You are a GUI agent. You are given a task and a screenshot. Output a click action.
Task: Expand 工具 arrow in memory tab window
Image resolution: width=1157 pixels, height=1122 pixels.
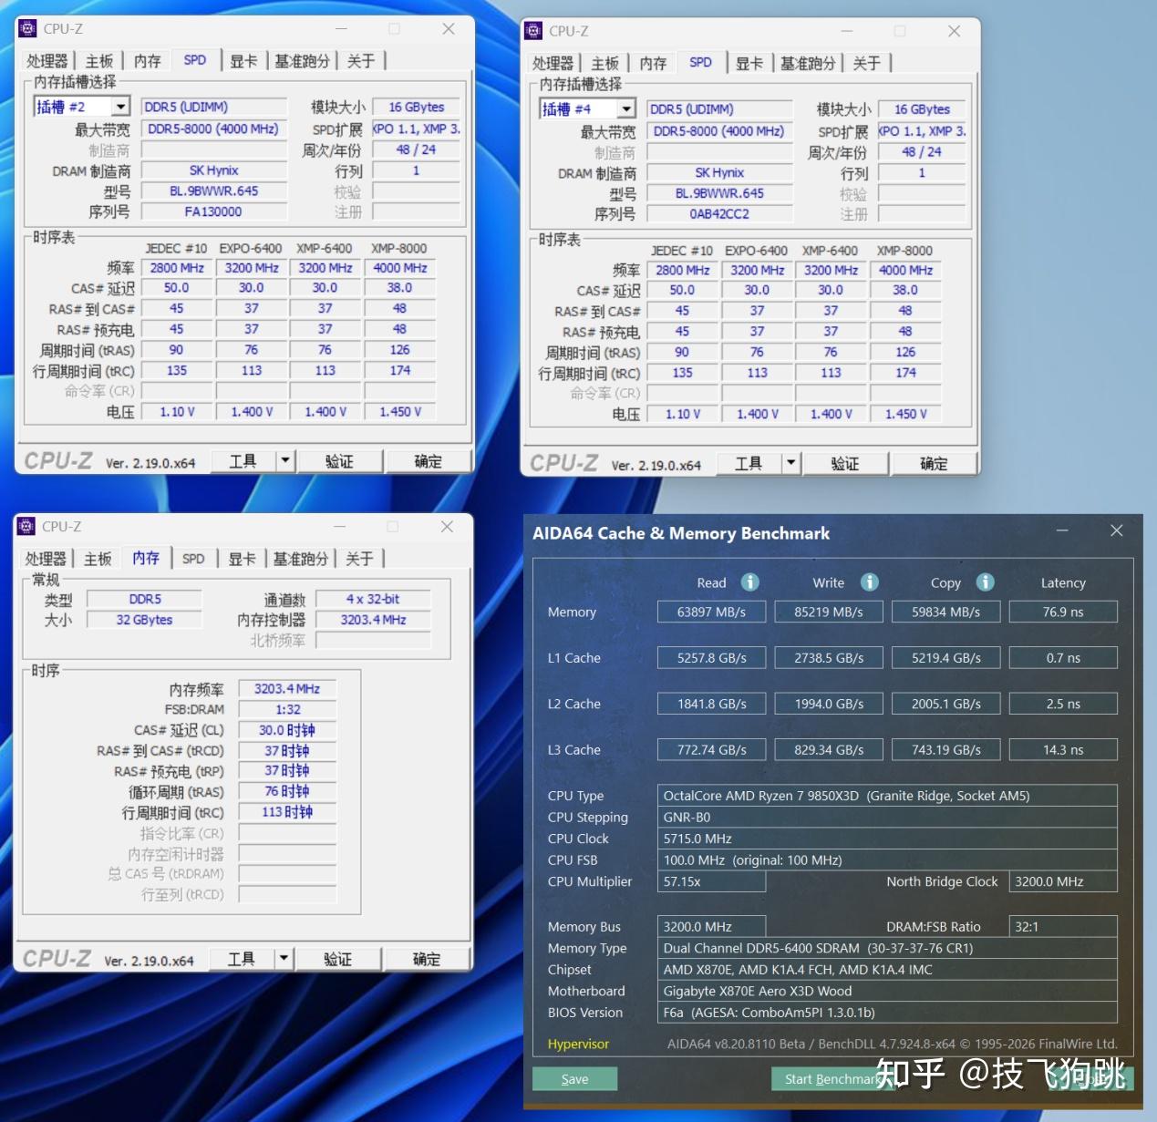coord(283,959)
